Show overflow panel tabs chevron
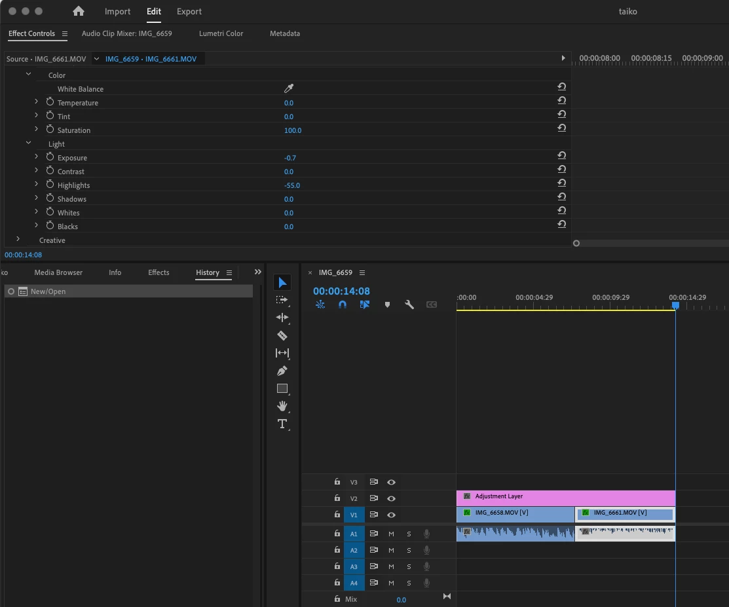 coord(258,272)
